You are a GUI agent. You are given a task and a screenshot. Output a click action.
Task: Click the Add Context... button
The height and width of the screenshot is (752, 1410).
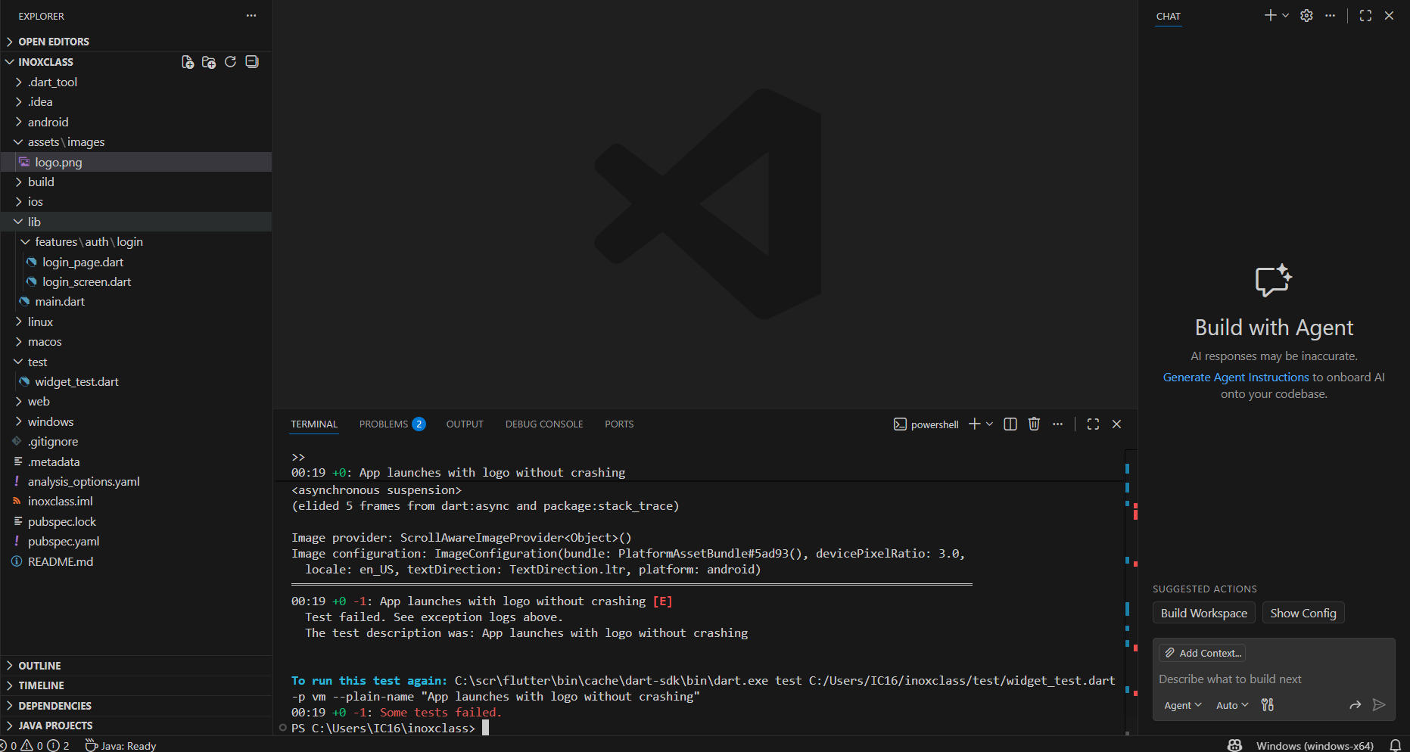1203,653
